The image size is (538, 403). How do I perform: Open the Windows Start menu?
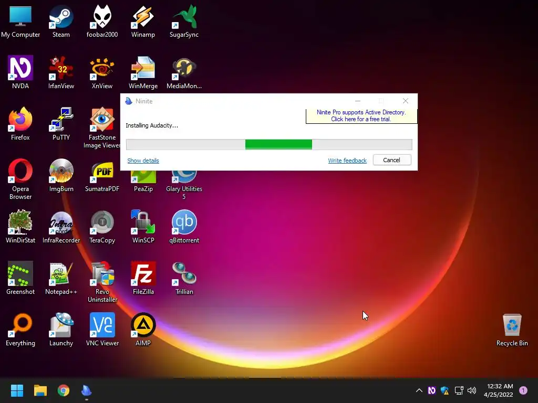click(x=17, y=390)
